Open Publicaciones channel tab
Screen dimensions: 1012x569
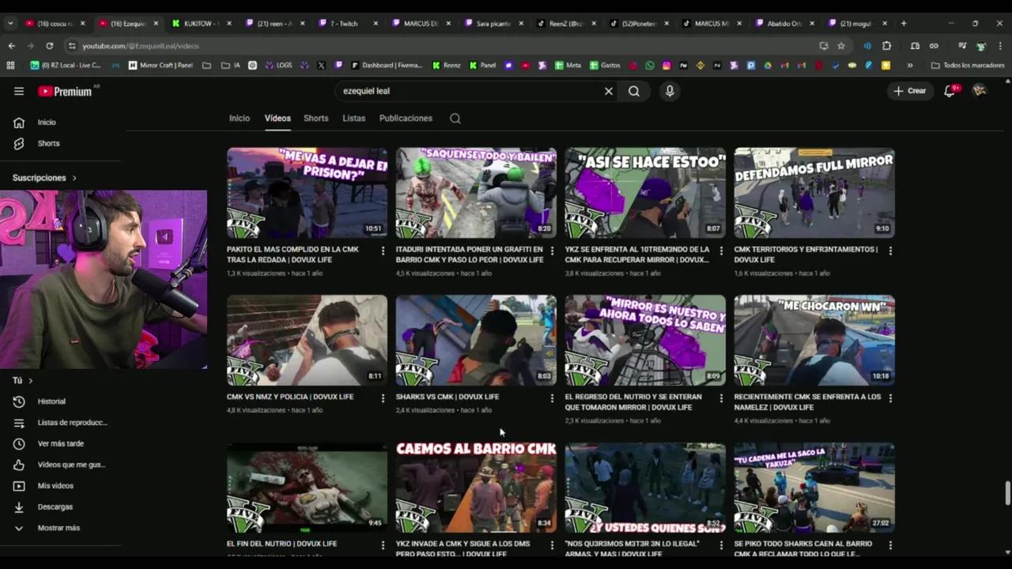click(x=406, y=119)
